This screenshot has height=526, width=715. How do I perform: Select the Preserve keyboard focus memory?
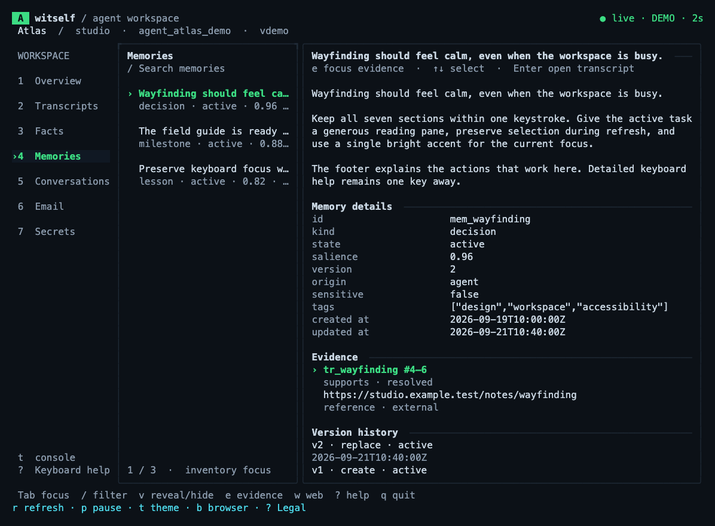click(x=209, y=175)
